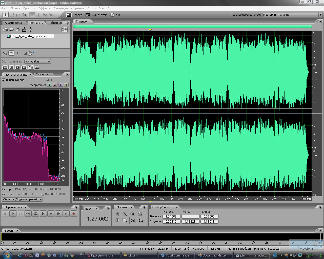Toggle the 'Линейный вид' checkbox
324x259 pixels.
click(x=3, y=80)
